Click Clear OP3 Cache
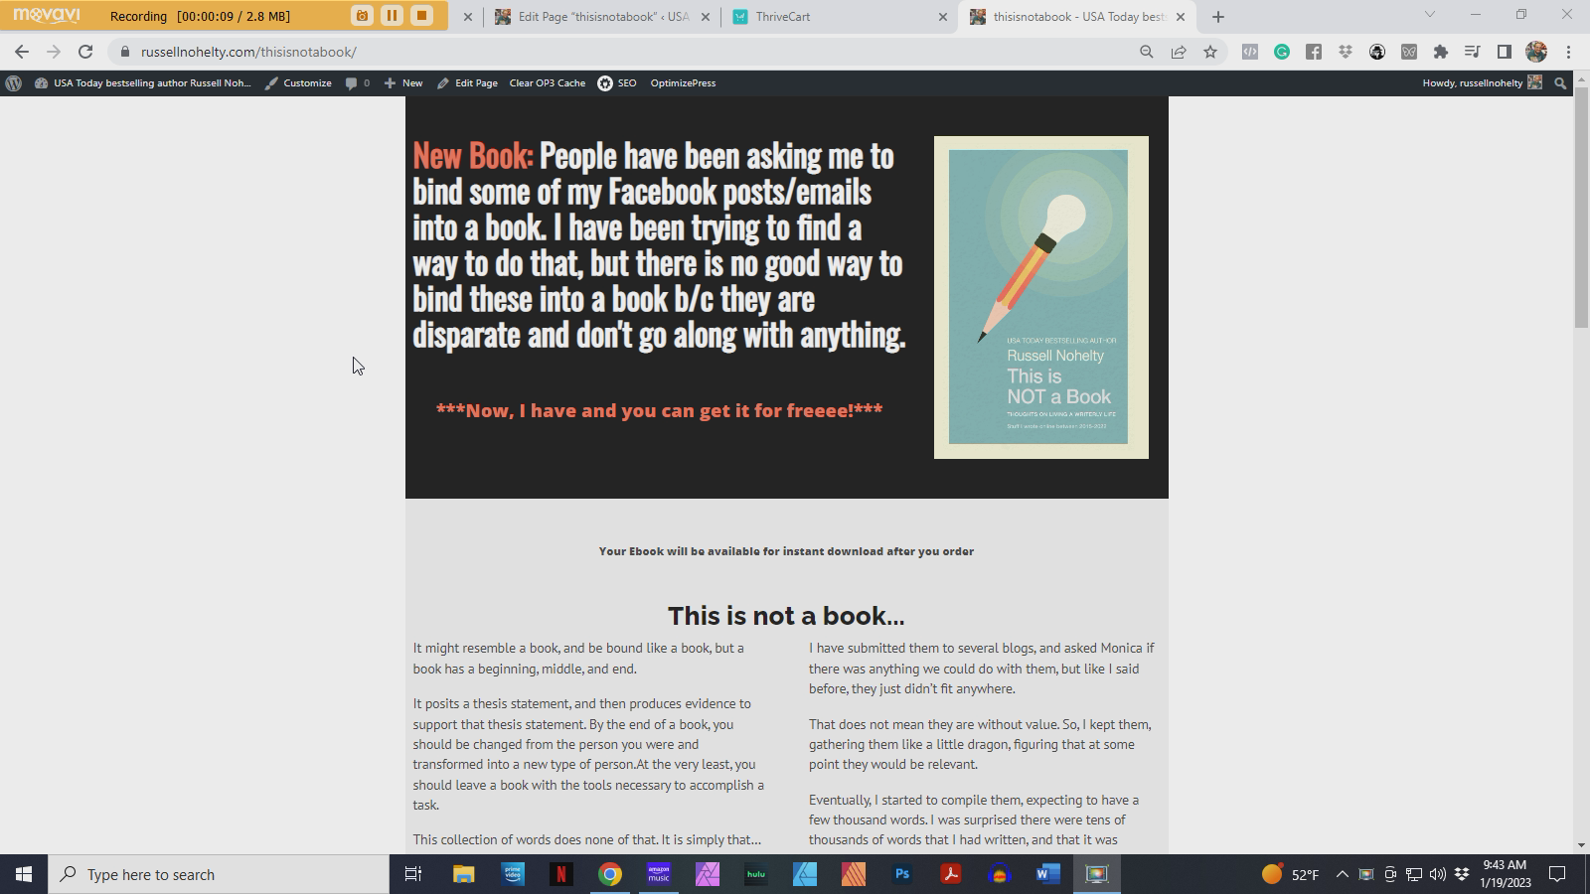 [x=547, y=83]
